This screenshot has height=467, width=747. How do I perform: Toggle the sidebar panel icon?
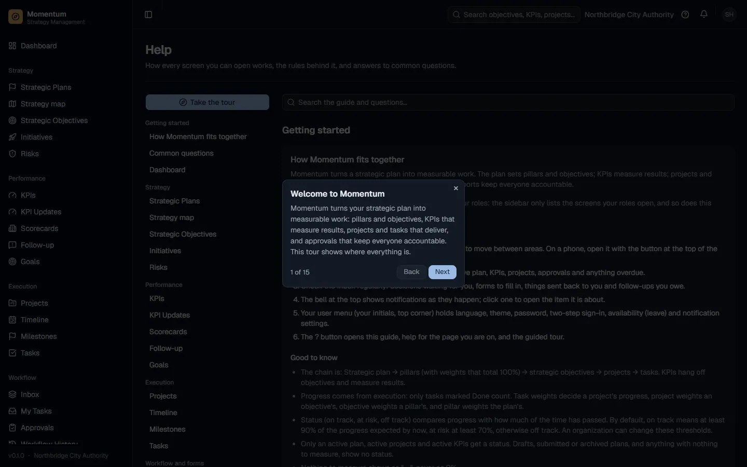pyautogui.click(x=148, y=15)
